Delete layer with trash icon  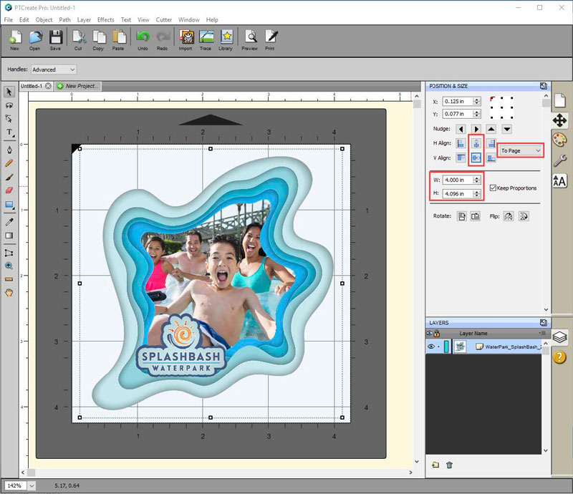click(450, 465)
